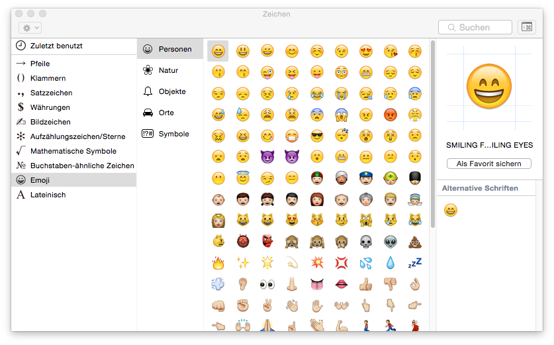
Task: Pick the heart-eyes cat emoji
Action: [x=292, y=221]
